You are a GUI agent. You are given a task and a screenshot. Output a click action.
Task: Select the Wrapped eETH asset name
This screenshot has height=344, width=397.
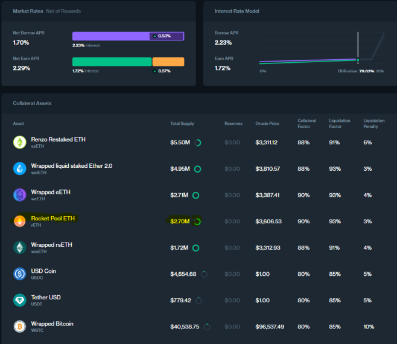51,193
